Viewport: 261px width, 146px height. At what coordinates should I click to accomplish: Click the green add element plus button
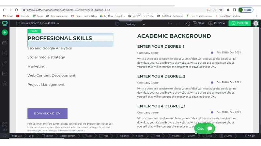[x=5, y=32]
